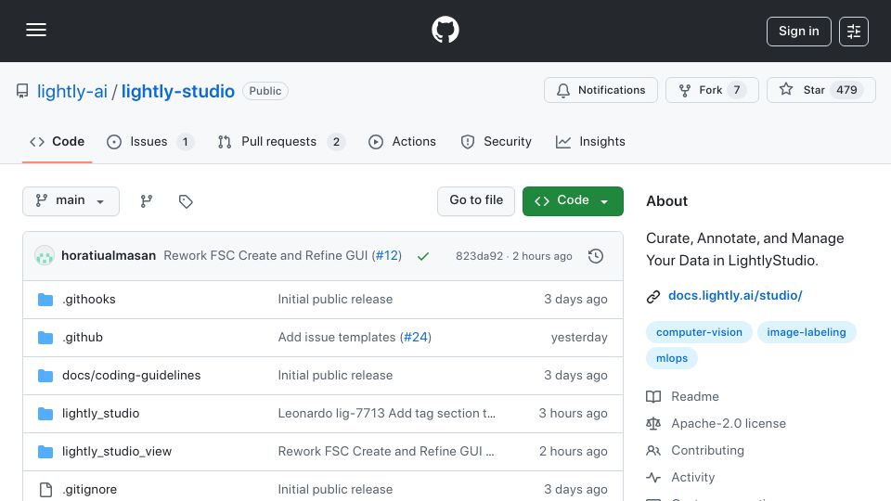Open commit hash 823da92
Viewport: 891px width, 501px height.
[x=479, y=256]
